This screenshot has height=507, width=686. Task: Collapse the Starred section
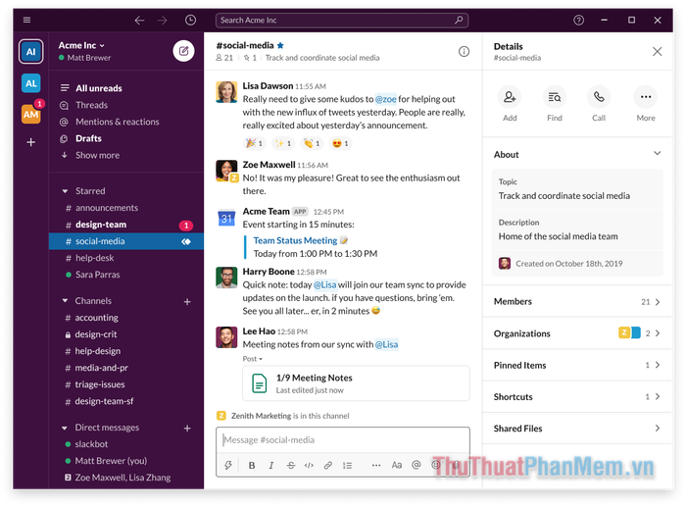66,191
